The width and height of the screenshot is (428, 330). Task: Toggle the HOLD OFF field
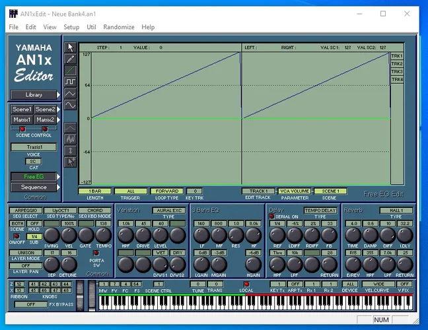click(x=34, y=223)
